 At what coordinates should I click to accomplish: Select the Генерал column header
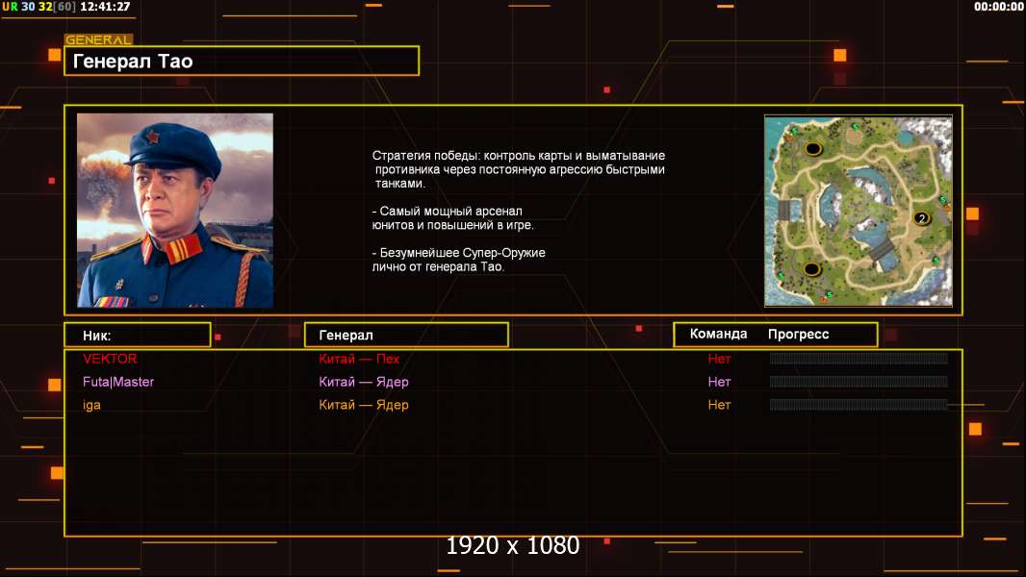pyautogui.click(x=406, y=336)
